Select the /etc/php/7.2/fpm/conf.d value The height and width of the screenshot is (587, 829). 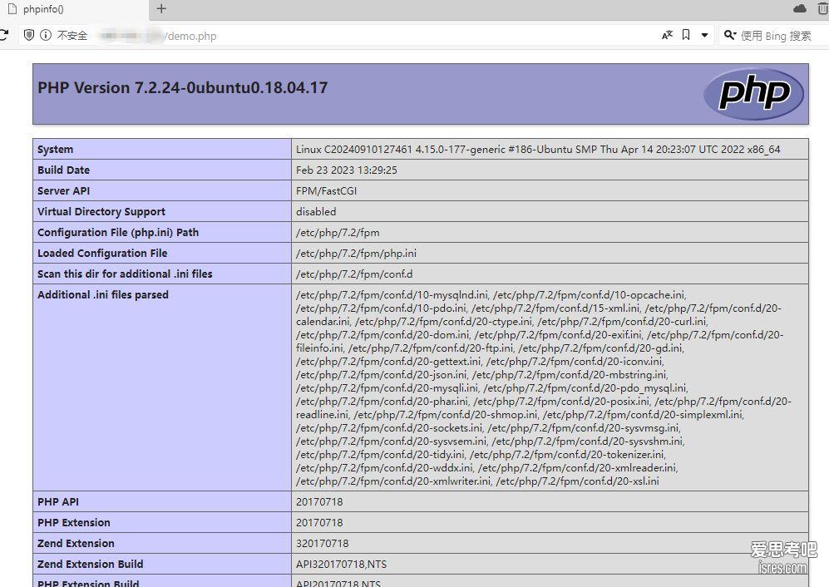(354, 274)
